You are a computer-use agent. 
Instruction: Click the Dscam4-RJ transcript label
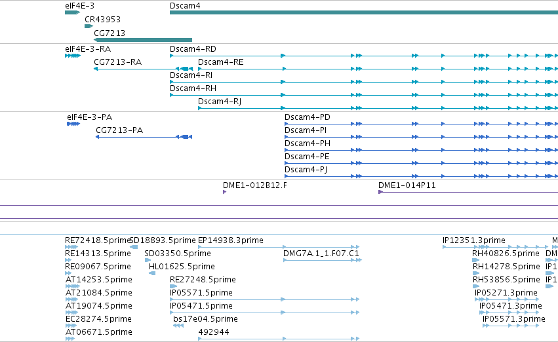pos(220,102)
